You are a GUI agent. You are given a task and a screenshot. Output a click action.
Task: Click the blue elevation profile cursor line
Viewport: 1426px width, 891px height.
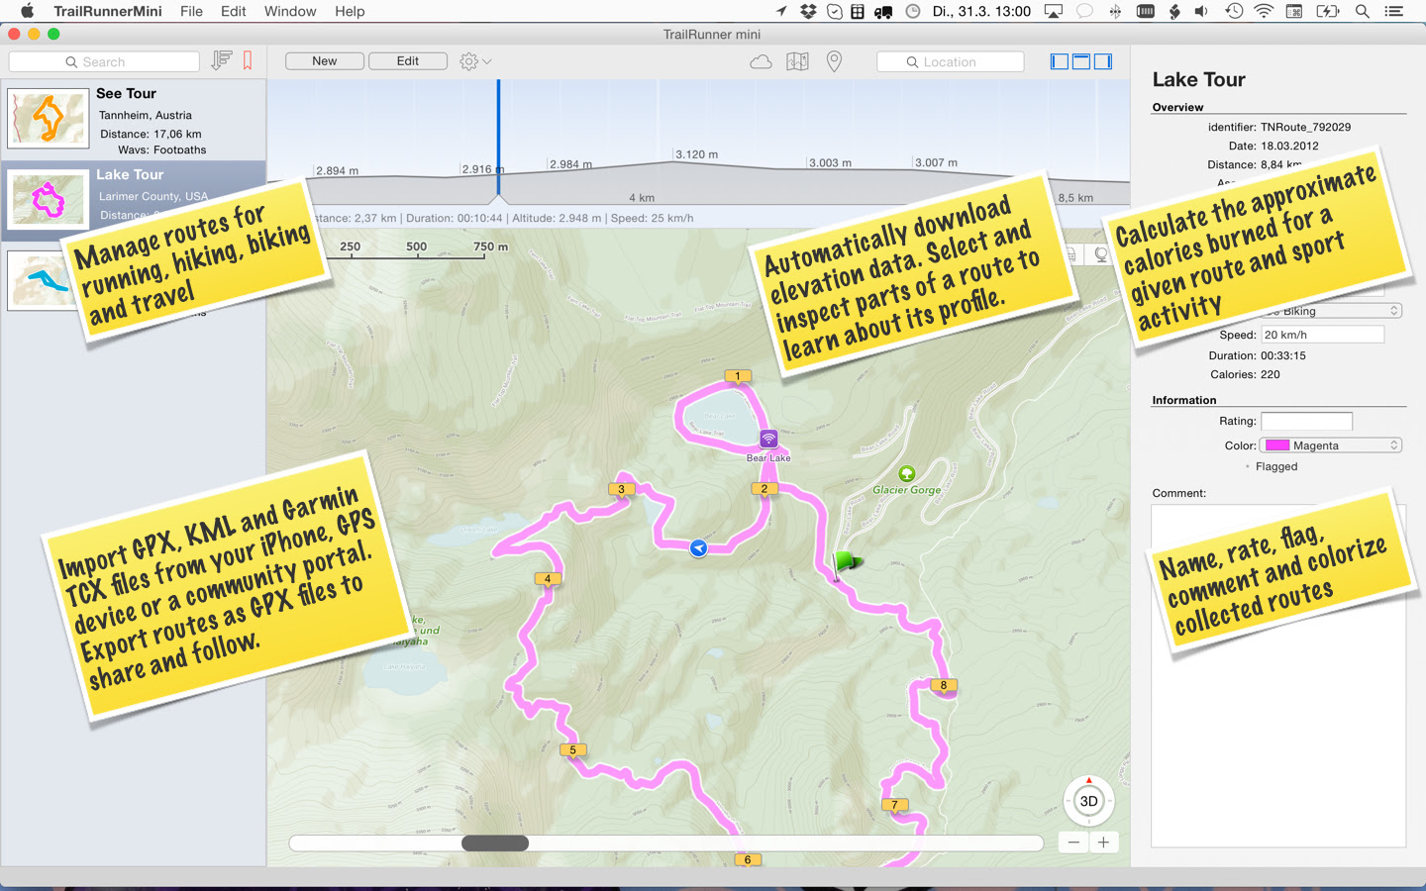tap(498, 138)
